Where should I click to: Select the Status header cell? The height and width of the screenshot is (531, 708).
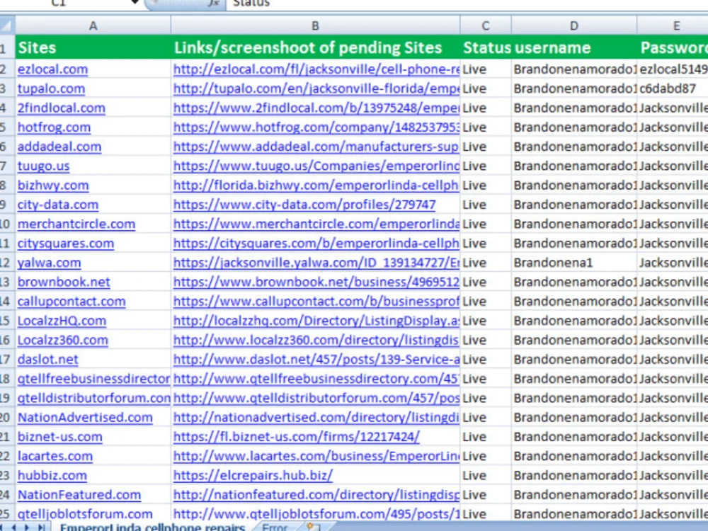pos(486,47)
